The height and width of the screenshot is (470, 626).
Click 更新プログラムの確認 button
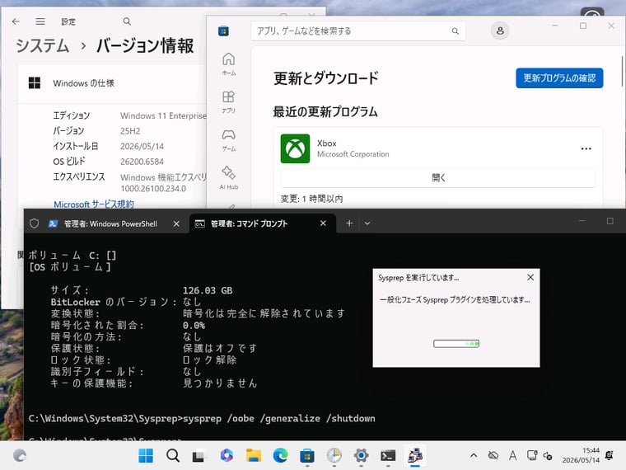pos(559,78)
